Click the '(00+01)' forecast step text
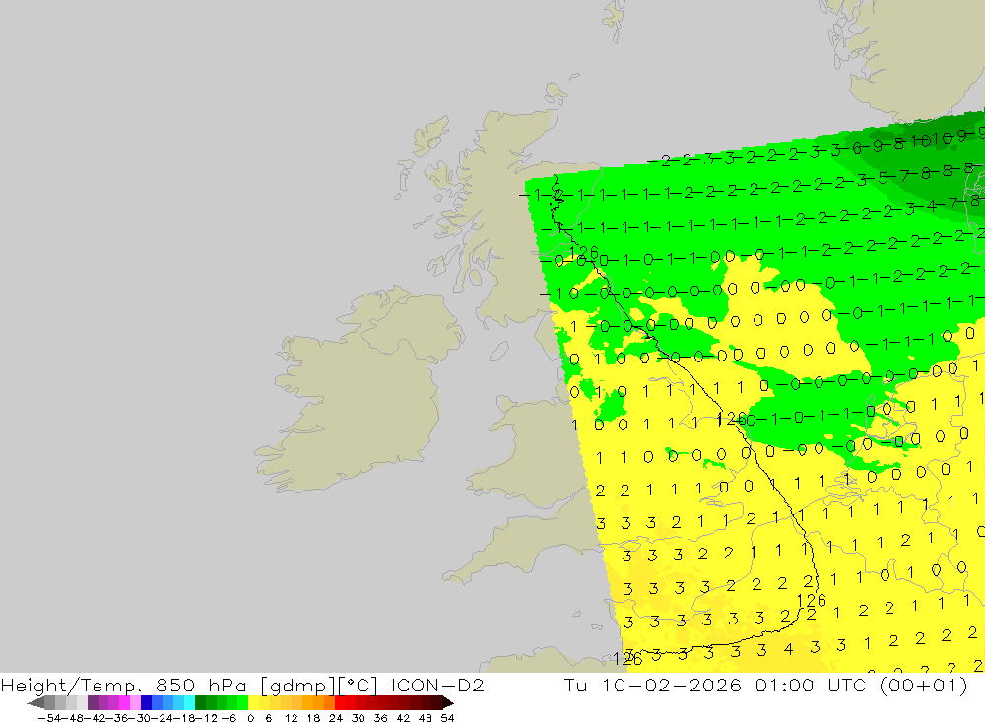 [x=924, y=685]
